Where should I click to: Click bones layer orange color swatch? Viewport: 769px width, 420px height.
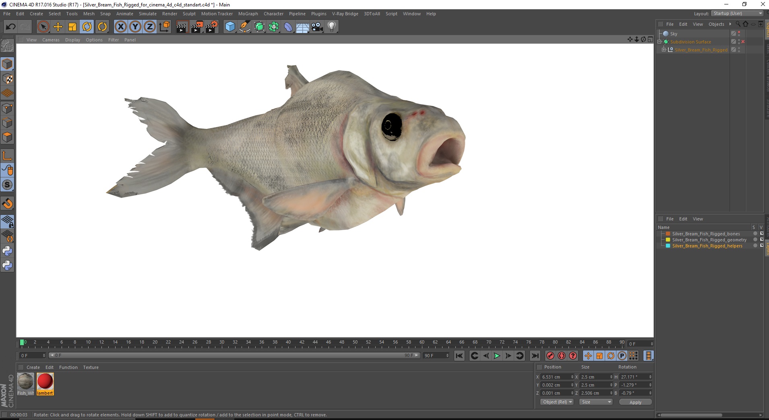pos(668,234)
